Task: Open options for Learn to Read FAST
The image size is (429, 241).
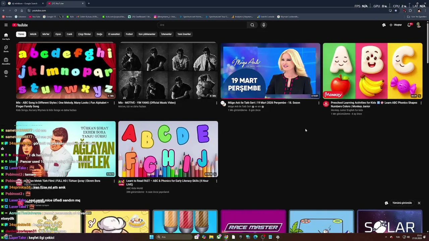Action: tap(217, 181)
